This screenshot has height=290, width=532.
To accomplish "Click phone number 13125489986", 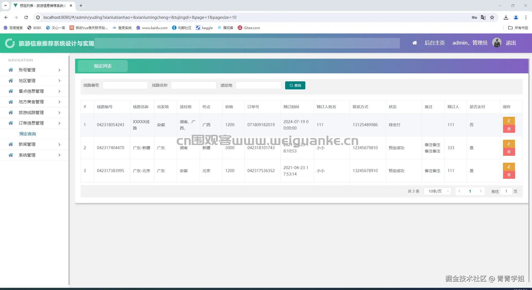I will pos(365,125).
